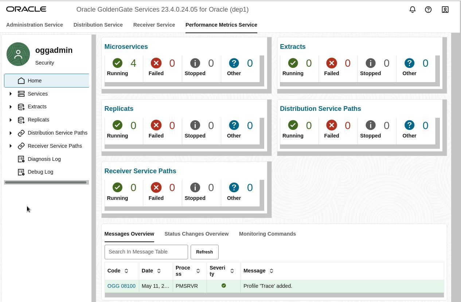Click Microservices Other question icon

tap(234, 63)
